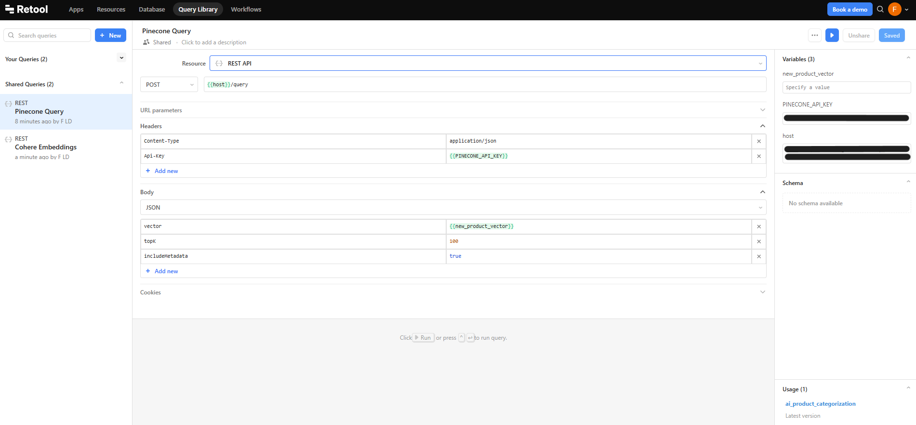Remove the Content-Type header row
Screen dimensions: 916x425
click(x=759, y=141)
